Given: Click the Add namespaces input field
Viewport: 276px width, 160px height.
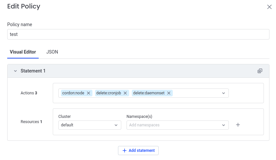Looking at the screenshot, I should (174, 125).
